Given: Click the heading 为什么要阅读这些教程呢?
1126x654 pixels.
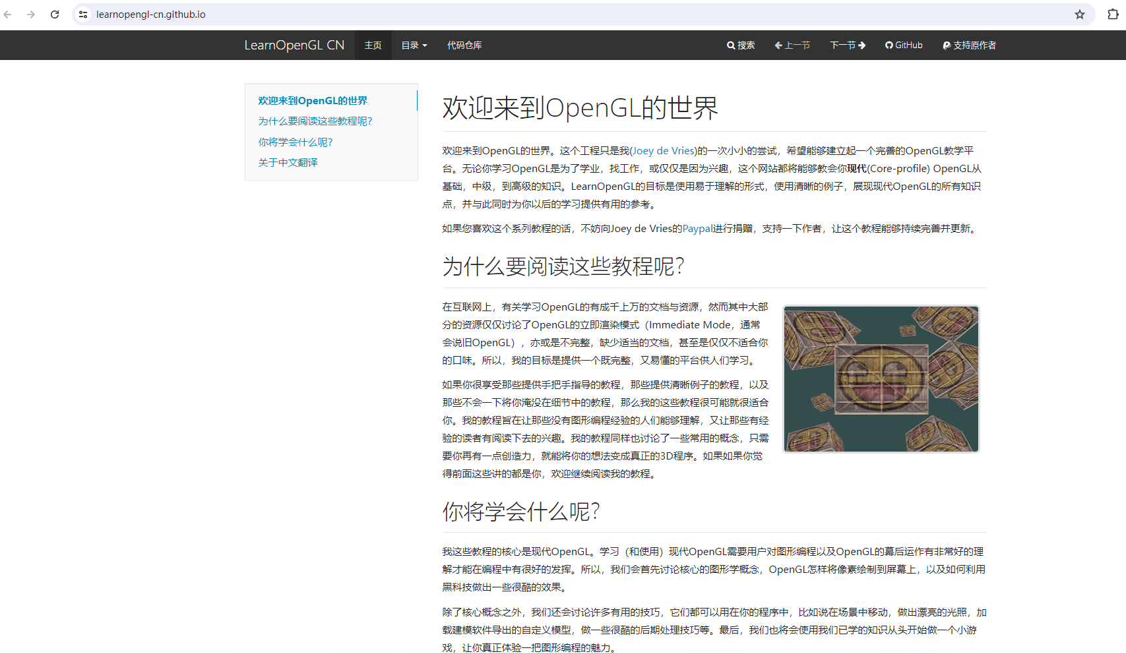Looking at the screenshot, I should click(563, 266).
